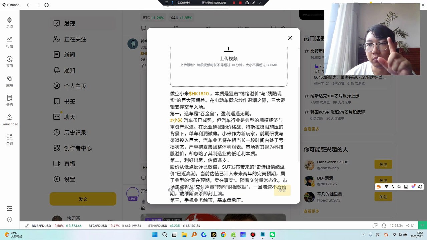427x240 pixels.
Task: Click the XAU +1.95% price chip
Action: pyautogui.click(x=181, y=18)
